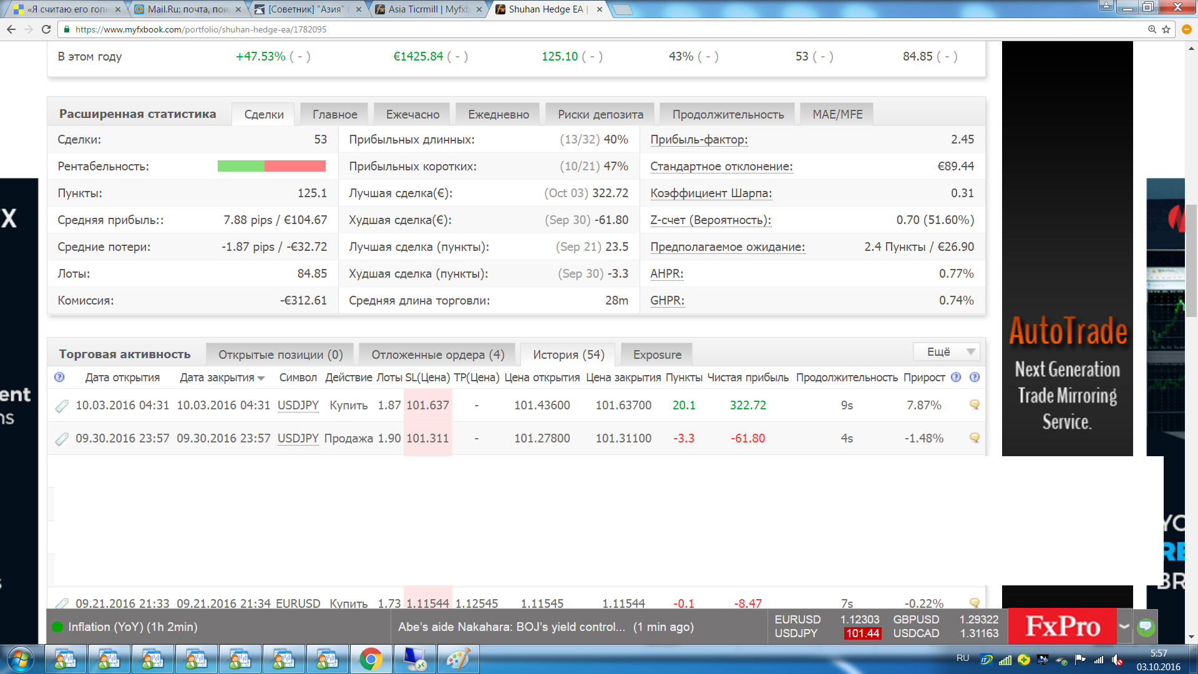This screenshot has height=674, width=1198.
Task: Click the FxPro red logo banner
Action: 1062,626
